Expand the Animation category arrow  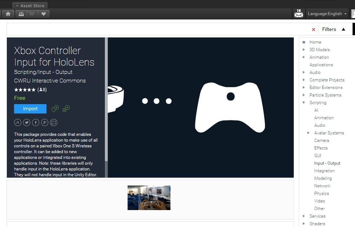[x=304, y=57]
